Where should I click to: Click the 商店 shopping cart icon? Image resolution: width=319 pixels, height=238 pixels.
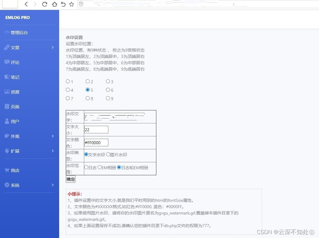tap(7, 170)
